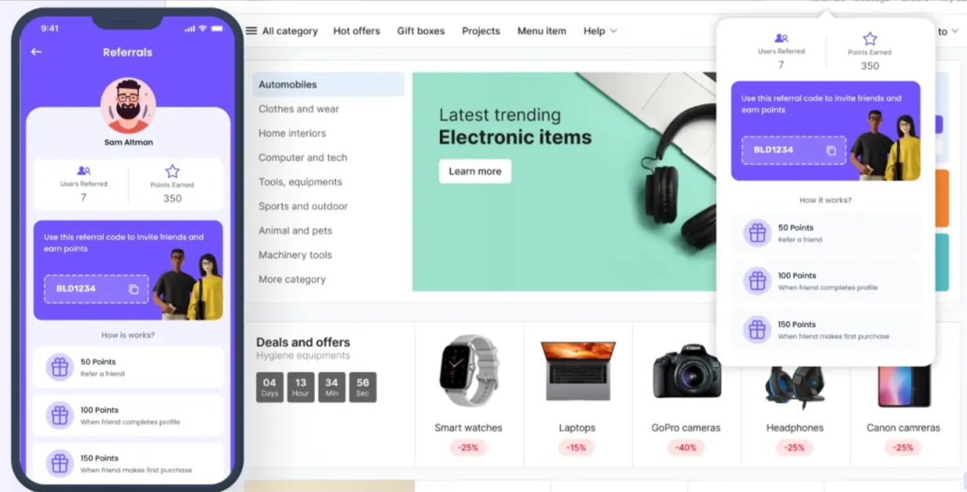Open the Projects menu item

(481, 31)
